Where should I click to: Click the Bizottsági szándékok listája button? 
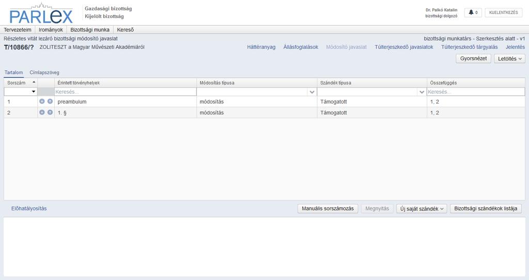point(486,208)
